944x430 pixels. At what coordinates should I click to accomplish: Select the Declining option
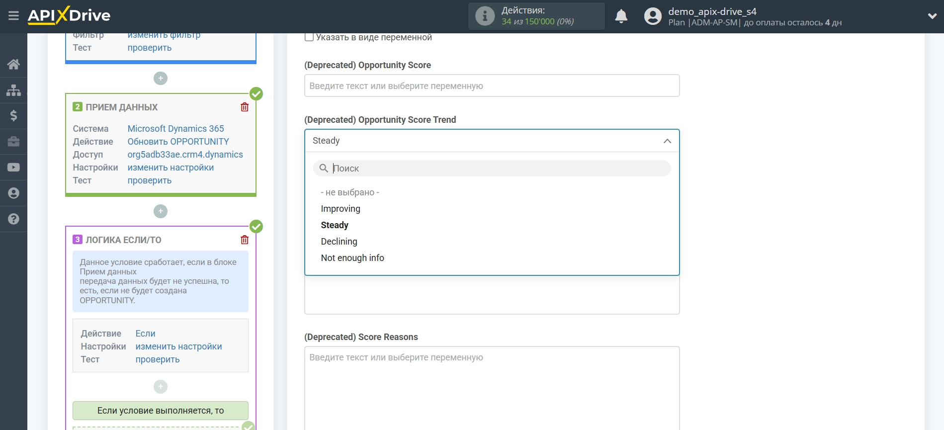pos(339,242)
